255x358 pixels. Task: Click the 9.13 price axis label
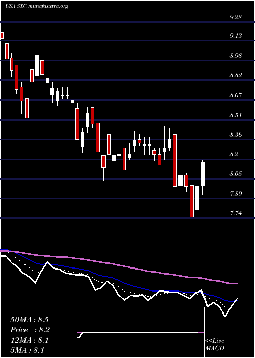tap(236, 36)
